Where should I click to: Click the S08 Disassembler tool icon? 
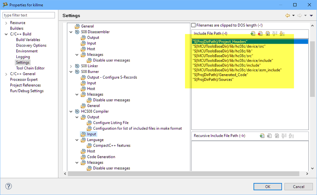(77, 32)
